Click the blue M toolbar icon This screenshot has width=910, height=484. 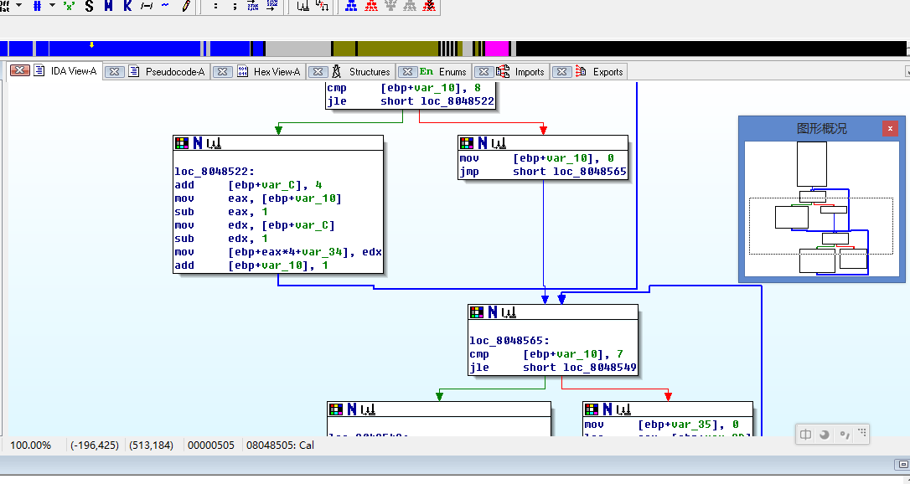(x=109, y=6)
